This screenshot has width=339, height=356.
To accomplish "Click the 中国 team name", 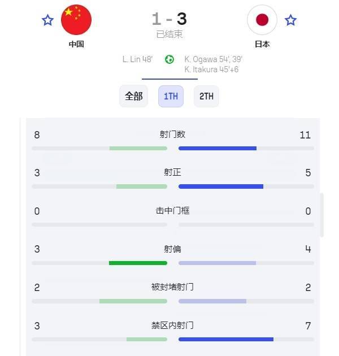I will point(76,44).
